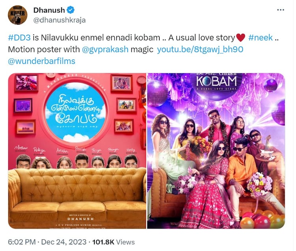Open the #DD3 hashtag
Image resolution: width=296 pixels, height=251 pixels.
coord(19,38)
